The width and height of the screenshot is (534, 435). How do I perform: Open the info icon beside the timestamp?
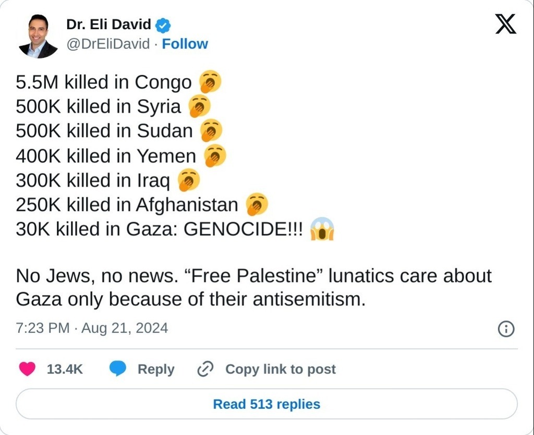[506, 329]
